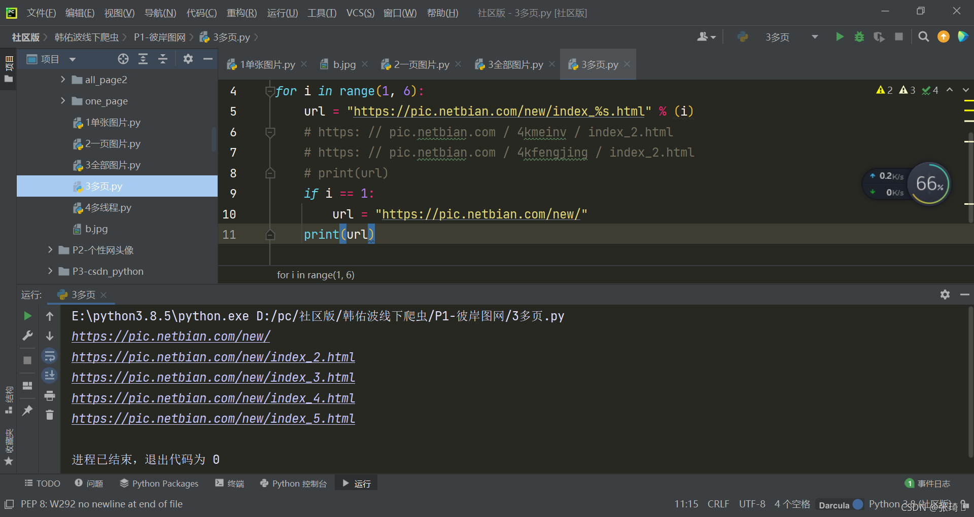
Task: Clear run output with trash icon
Action: (49, 415)
